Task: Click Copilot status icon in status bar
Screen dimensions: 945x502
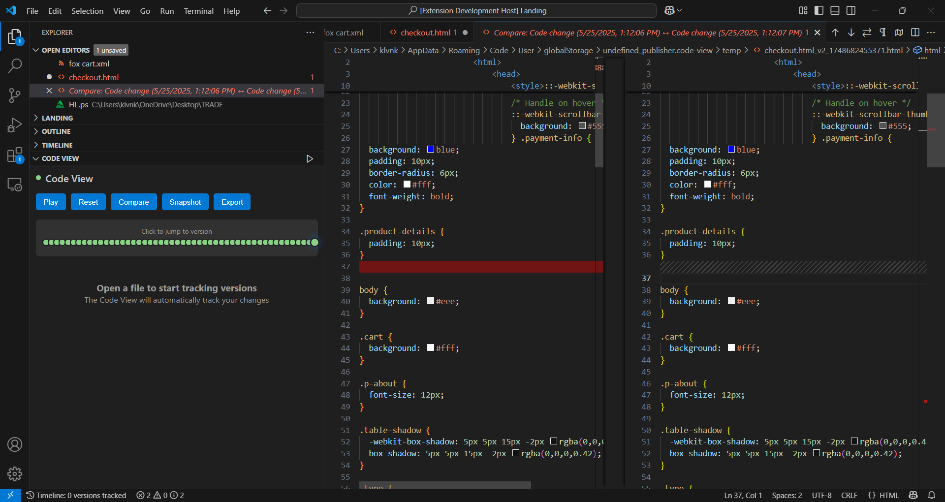Action: (x=913, y=495)
